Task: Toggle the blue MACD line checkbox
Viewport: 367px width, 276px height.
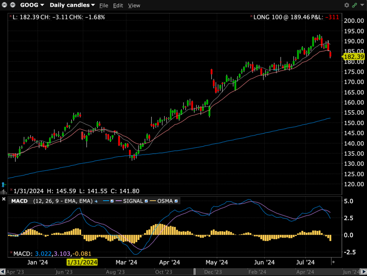Action: [x=112, y=201]
